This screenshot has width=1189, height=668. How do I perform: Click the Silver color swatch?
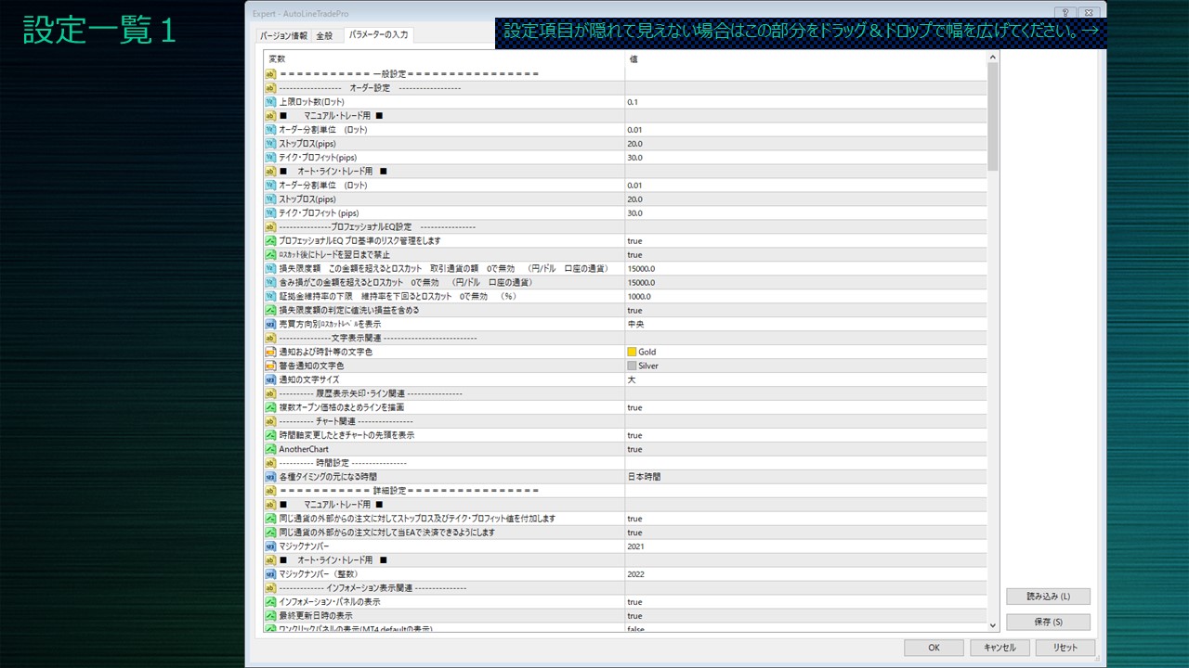(632, 366)
